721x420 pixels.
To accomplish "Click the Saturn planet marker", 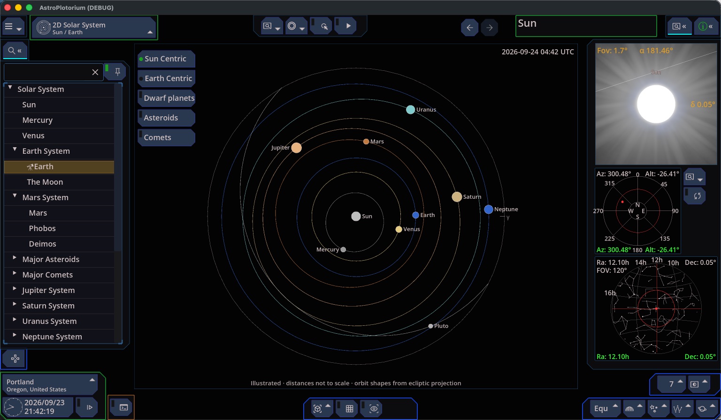I will point(457,197).
